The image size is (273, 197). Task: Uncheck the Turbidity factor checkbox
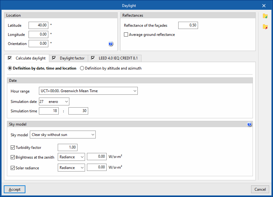[13, 148]
